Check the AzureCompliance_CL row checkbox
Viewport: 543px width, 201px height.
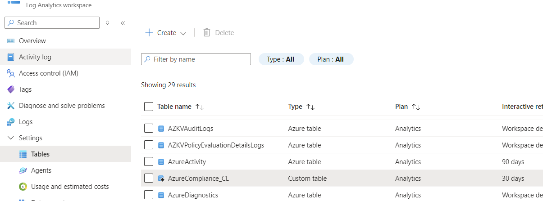pos(149,179)
